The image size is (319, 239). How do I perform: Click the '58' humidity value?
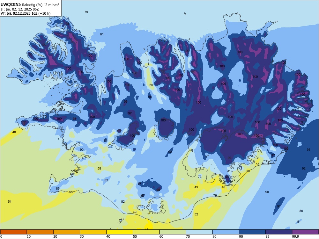(99, 169)
